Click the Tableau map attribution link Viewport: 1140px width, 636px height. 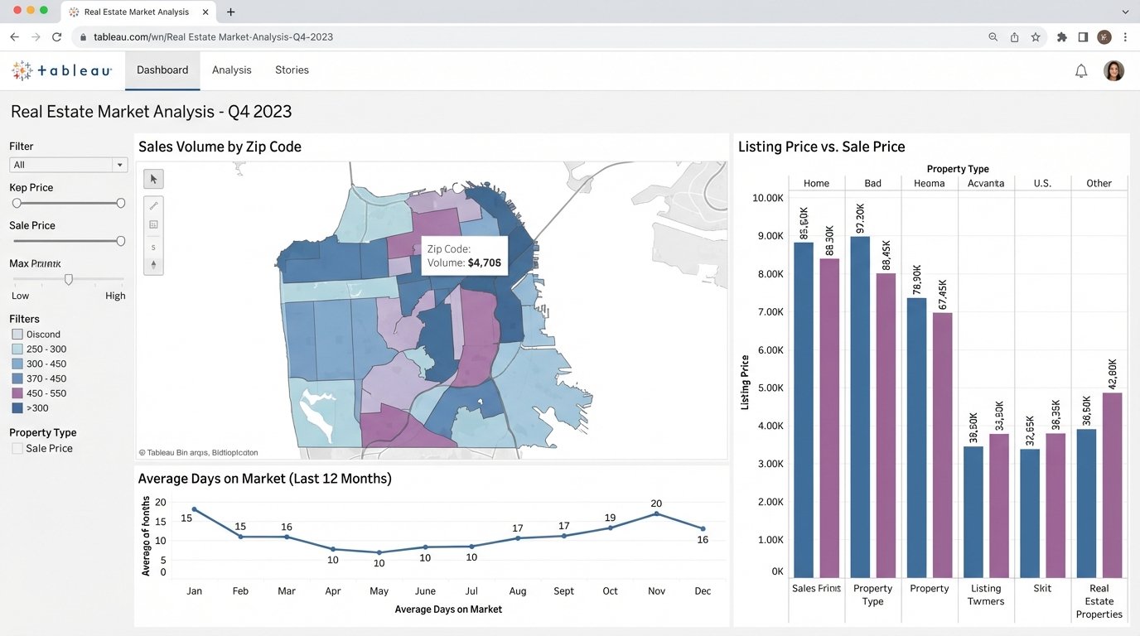pyautogui.click(x=199, y=452)
